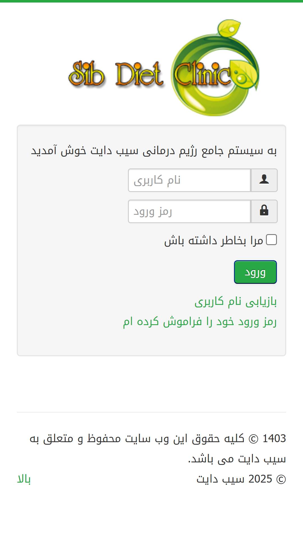Click the word Sib in the logo
The image size is (303, 539).
pyautogui.click(x=86, y=74)
